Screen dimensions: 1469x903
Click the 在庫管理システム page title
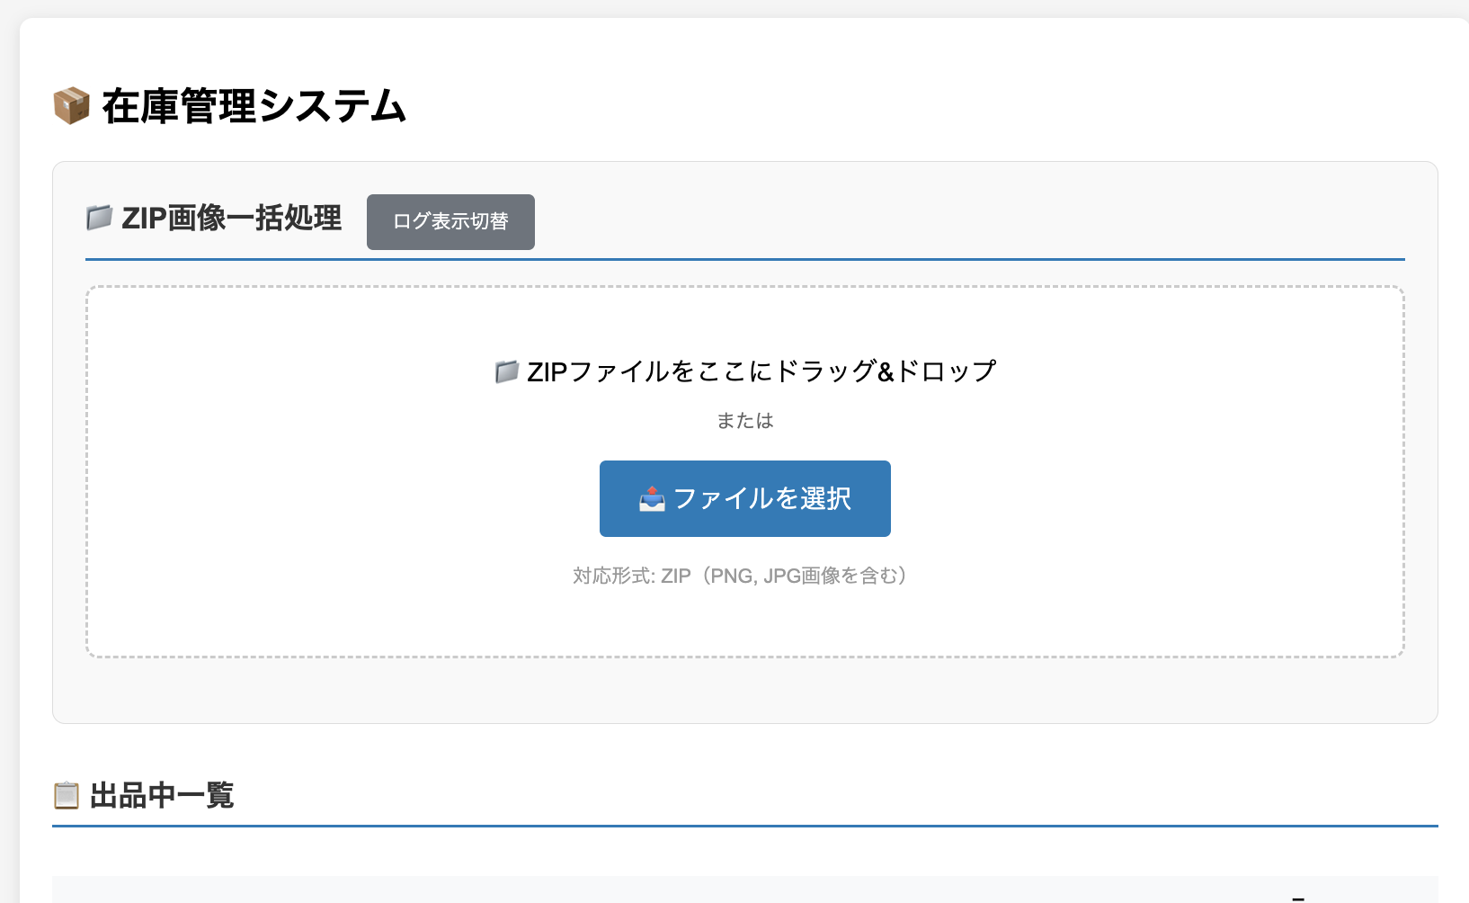coord(254,106)
